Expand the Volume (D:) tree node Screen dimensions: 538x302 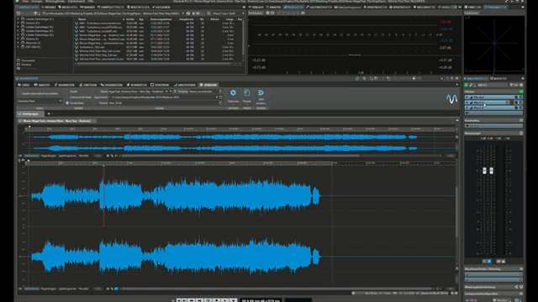(18, 23)
